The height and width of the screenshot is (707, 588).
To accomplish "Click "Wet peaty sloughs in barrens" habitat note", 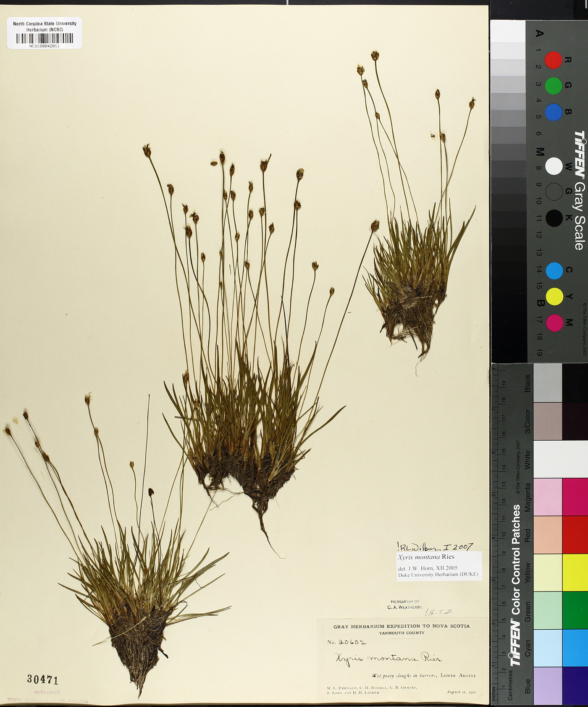I will [404, 675].
